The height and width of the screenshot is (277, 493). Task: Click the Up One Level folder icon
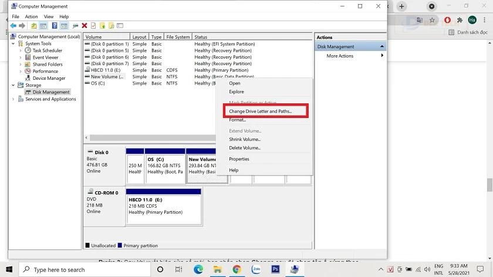[33, 26]
